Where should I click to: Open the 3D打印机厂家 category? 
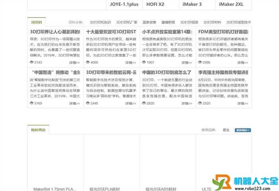(127, 22)
